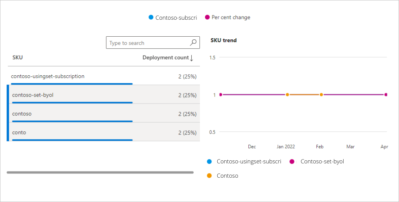
Task: Click the Deployment count sort arrow
Action: tap(191, 58)
